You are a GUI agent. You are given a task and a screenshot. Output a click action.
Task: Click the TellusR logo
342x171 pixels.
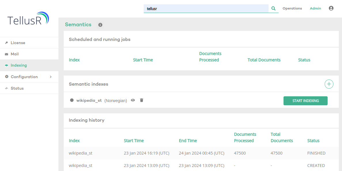[29, 19]
